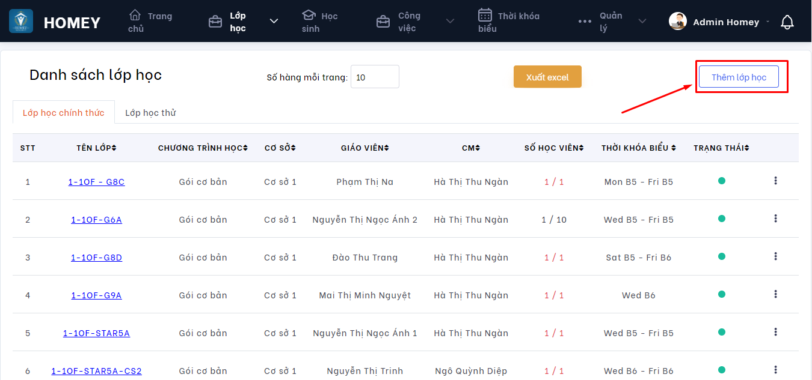Click status dot for class 1-1OF-G6A
Viewport: 812px width, 380px height.
pyautogui.click(x=721, y=219)
